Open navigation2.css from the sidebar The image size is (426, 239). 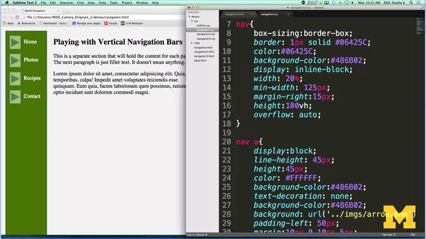coord(206,34)
